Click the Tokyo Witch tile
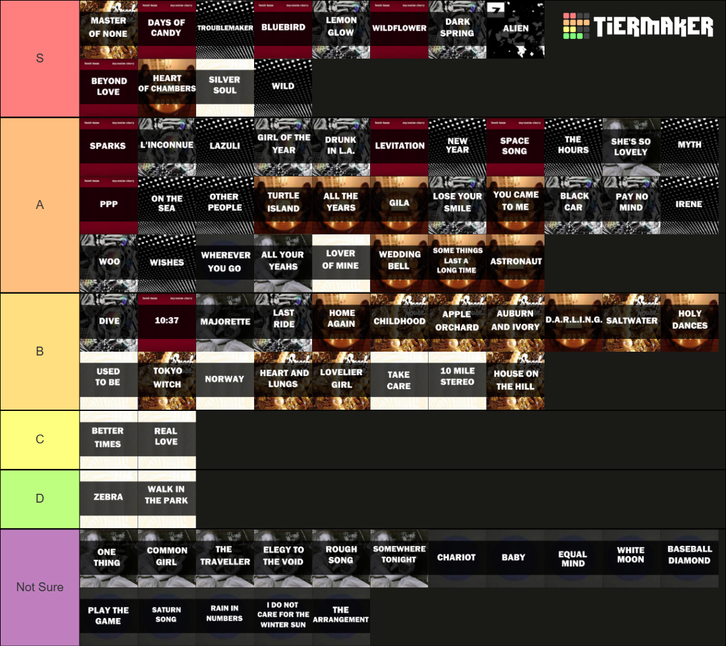The width and height of the screenshot is (726, 646). coord(167,380)
